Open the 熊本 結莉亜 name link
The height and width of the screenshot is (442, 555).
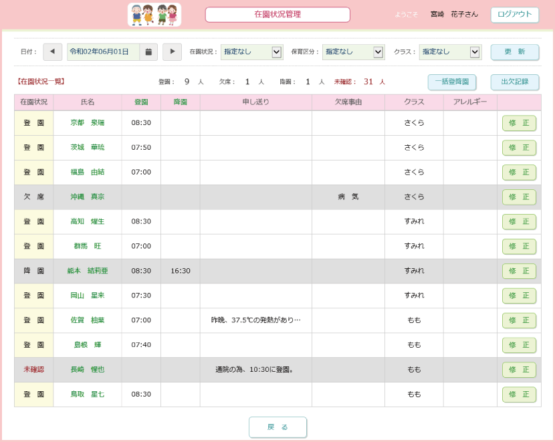point(88,271)
